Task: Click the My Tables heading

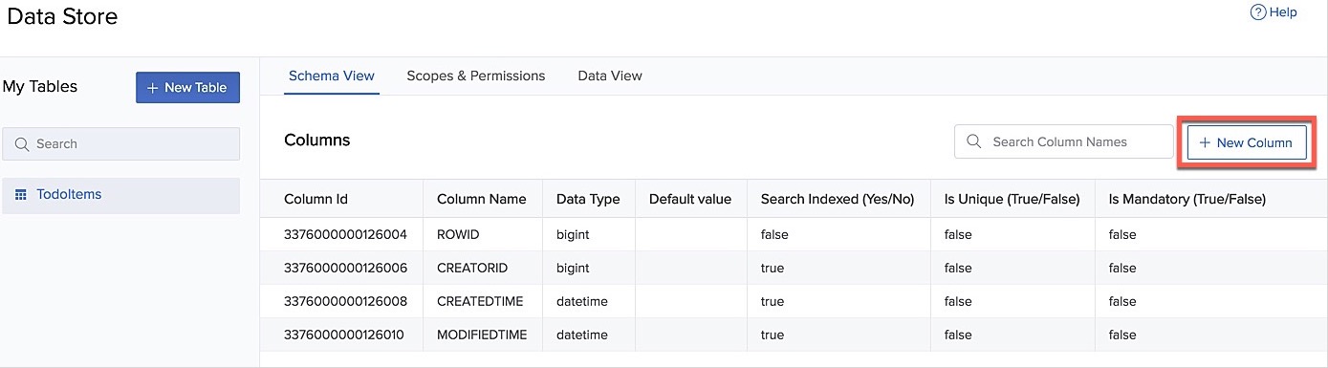Action: click(x=40, y=87)
